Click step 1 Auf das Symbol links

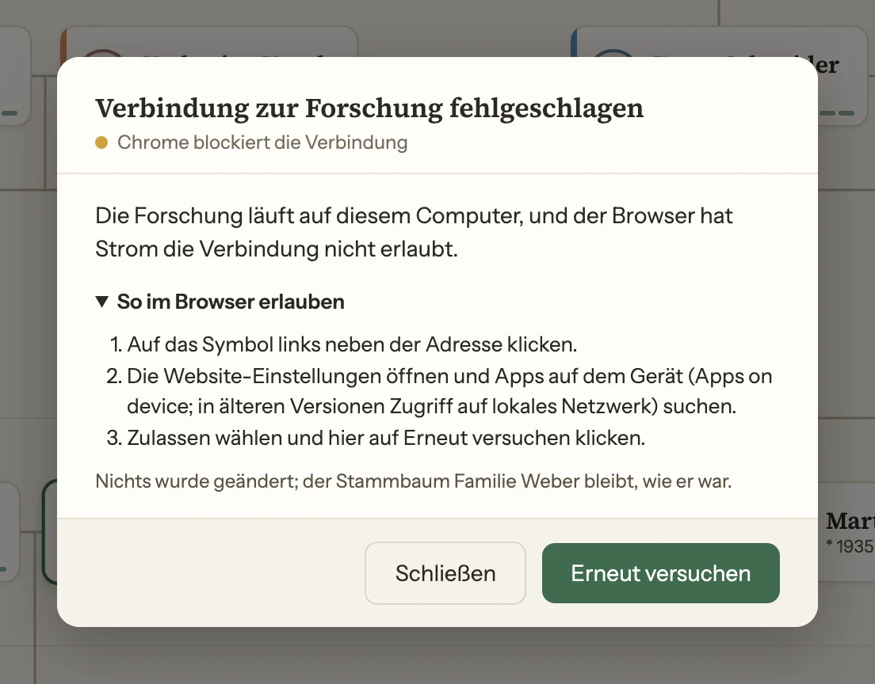coord(352,344)
